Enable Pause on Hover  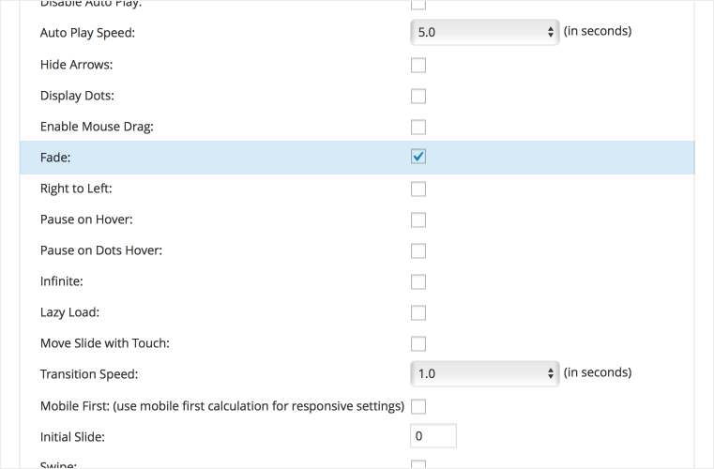418,219
